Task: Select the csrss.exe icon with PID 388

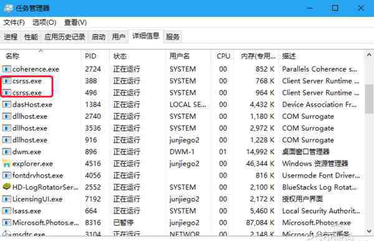Action: [x=6, y=81]
